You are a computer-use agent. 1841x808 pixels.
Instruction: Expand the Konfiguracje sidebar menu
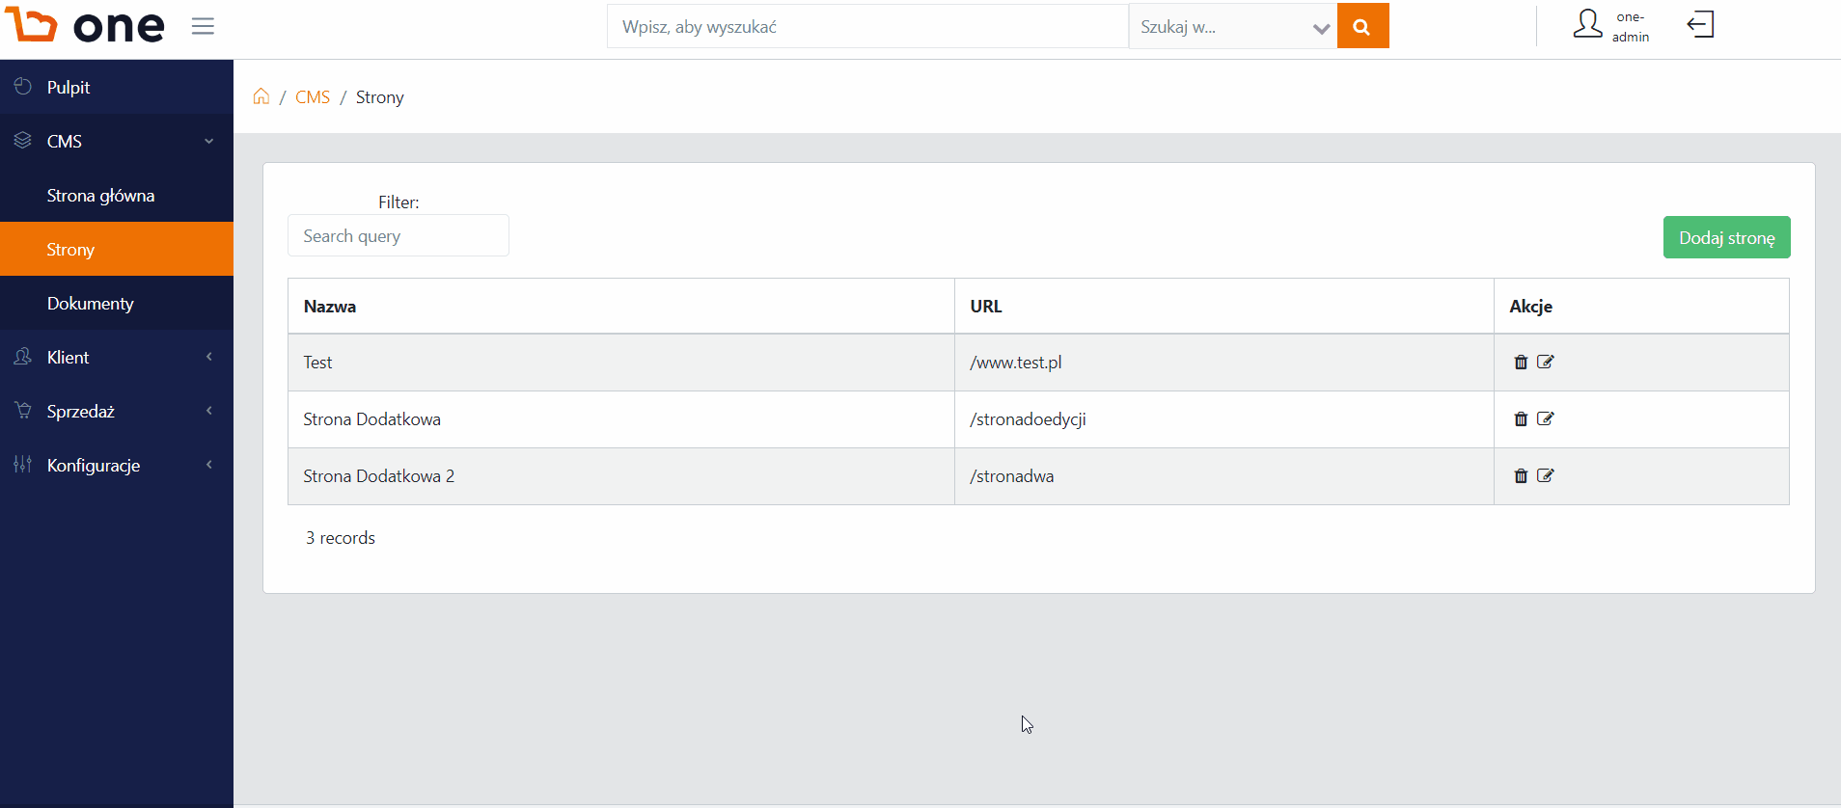(117, 465)
